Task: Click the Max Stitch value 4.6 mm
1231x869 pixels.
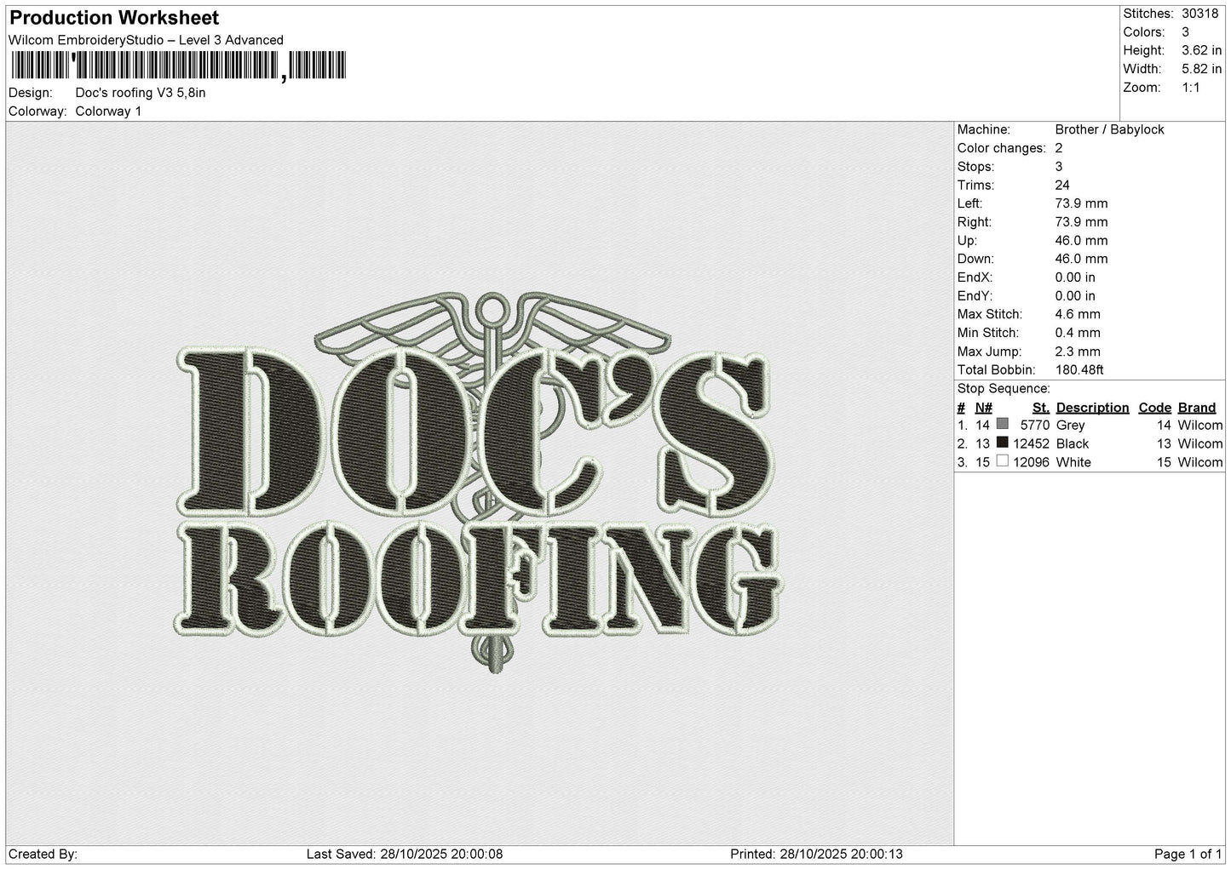Action: point(1078,315)
